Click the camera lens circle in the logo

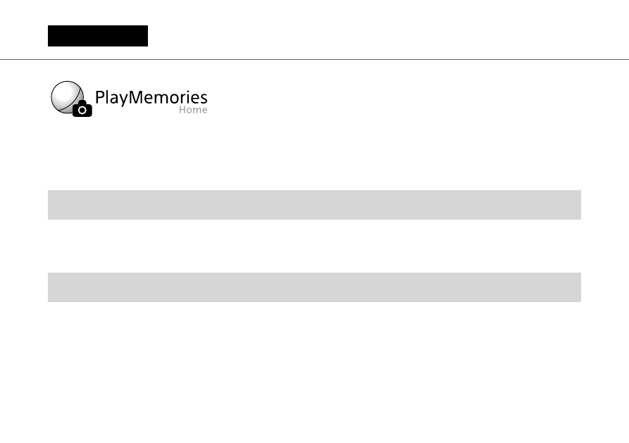82,110
